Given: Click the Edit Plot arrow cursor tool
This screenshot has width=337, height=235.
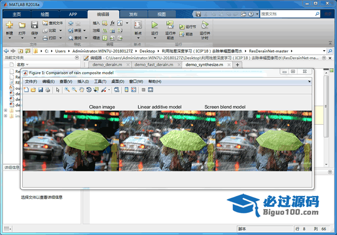Looking at the screenshot, I should click(x=58, y=90).
